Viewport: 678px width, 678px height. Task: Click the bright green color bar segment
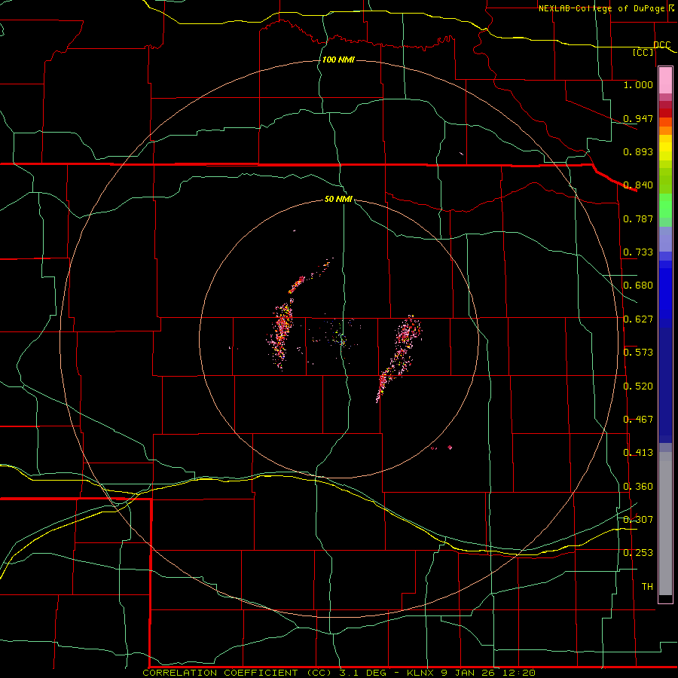(665, 206)
